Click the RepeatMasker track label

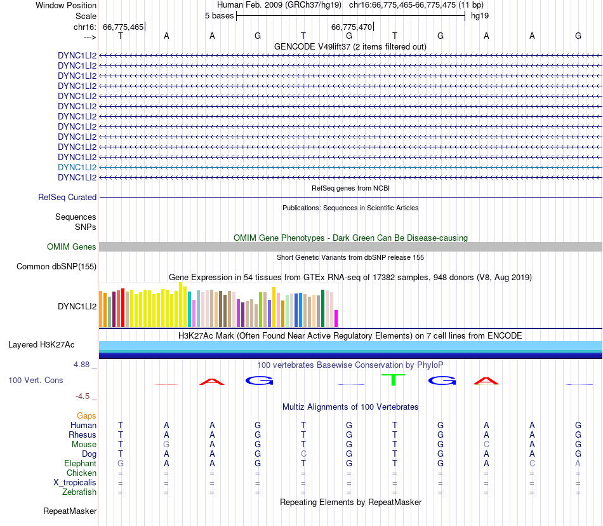[x=70, y=511]
